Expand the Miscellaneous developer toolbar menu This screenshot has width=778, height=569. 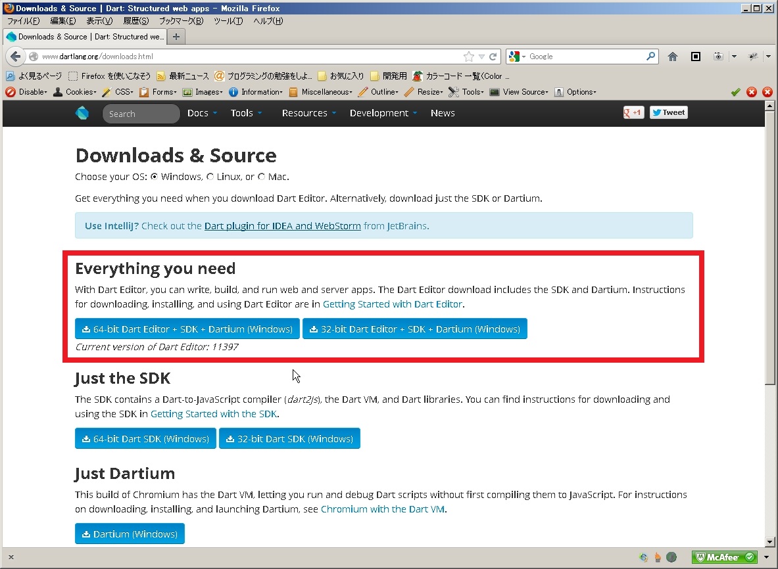(x=320, y=92)
